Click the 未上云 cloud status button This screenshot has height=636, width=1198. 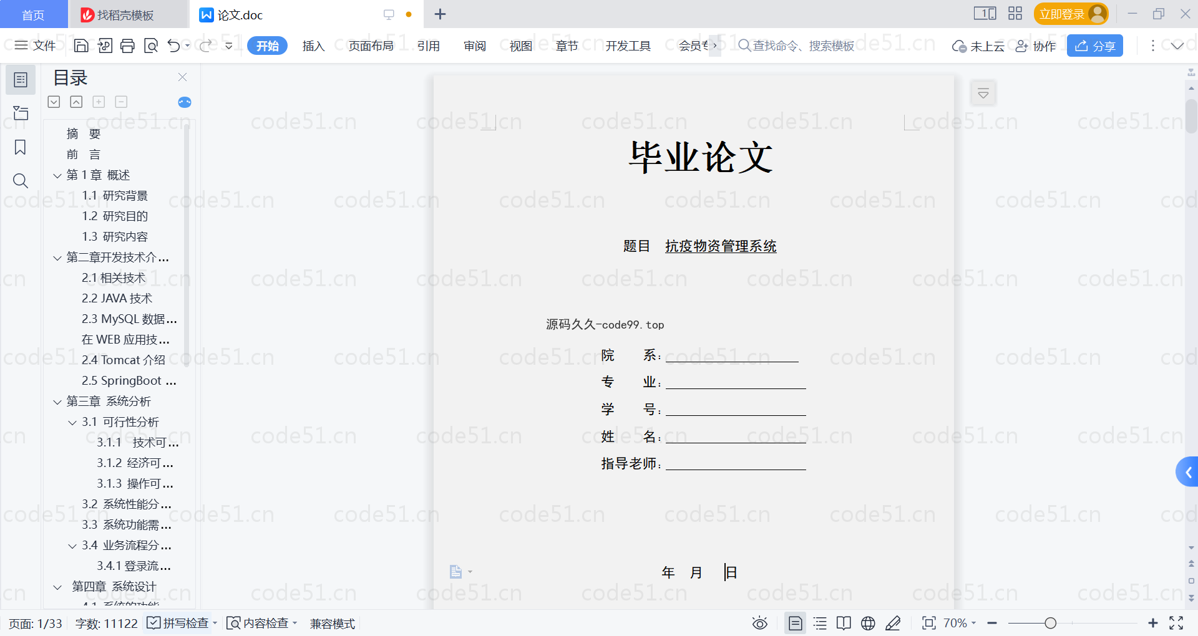click(978, 46)
